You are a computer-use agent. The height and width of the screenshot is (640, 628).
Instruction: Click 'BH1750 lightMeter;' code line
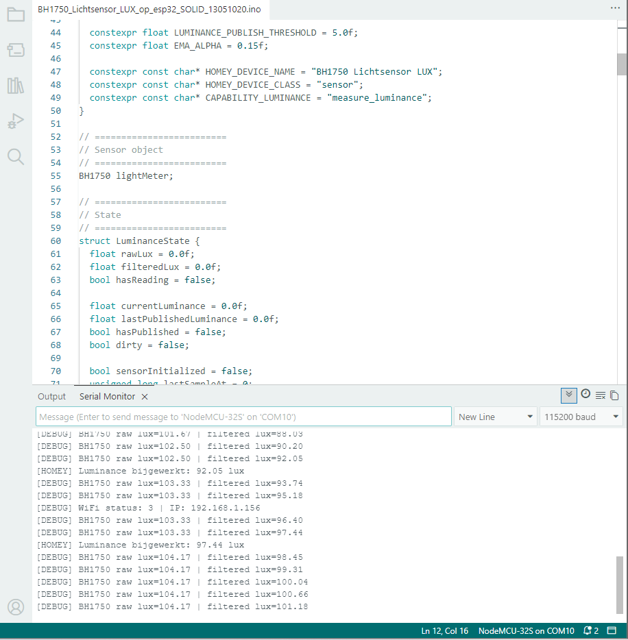point(125,176)
